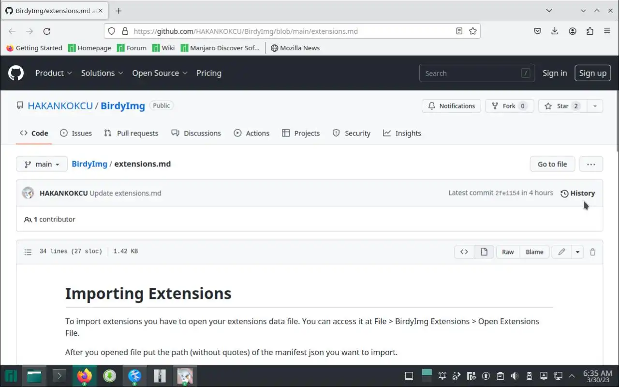Display the rendered blob view
The width and height of the screenshot is (619, 387).
484,252
